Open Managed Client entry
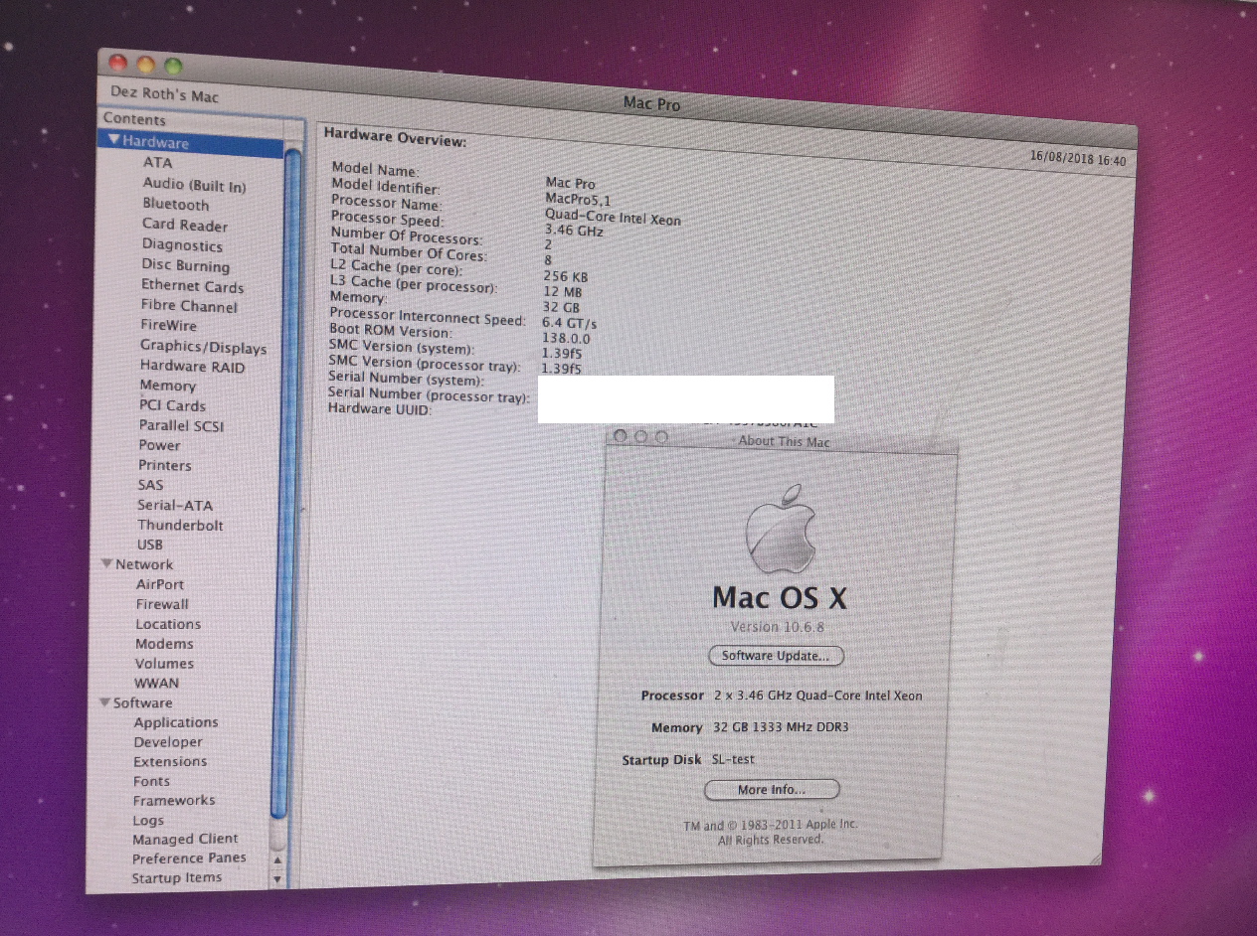Viewport: 1257px width, 936px height. tap(185, 839)
